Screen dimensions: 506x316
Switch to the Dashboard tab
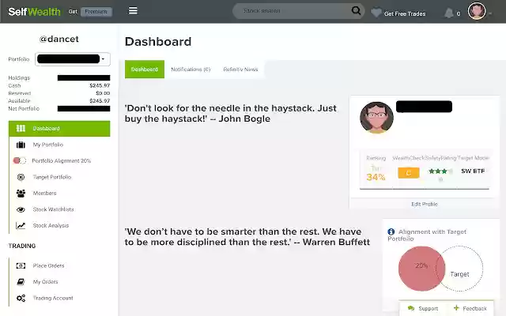tap(145, 70)
